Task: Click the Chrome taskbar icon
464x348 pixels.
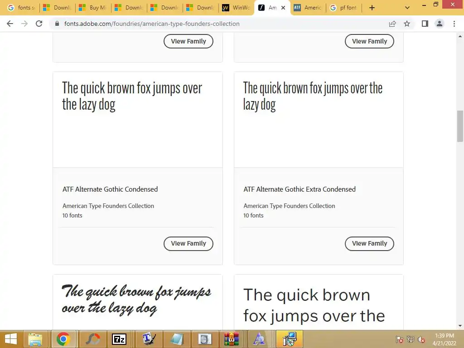Action: click(63, 339)
